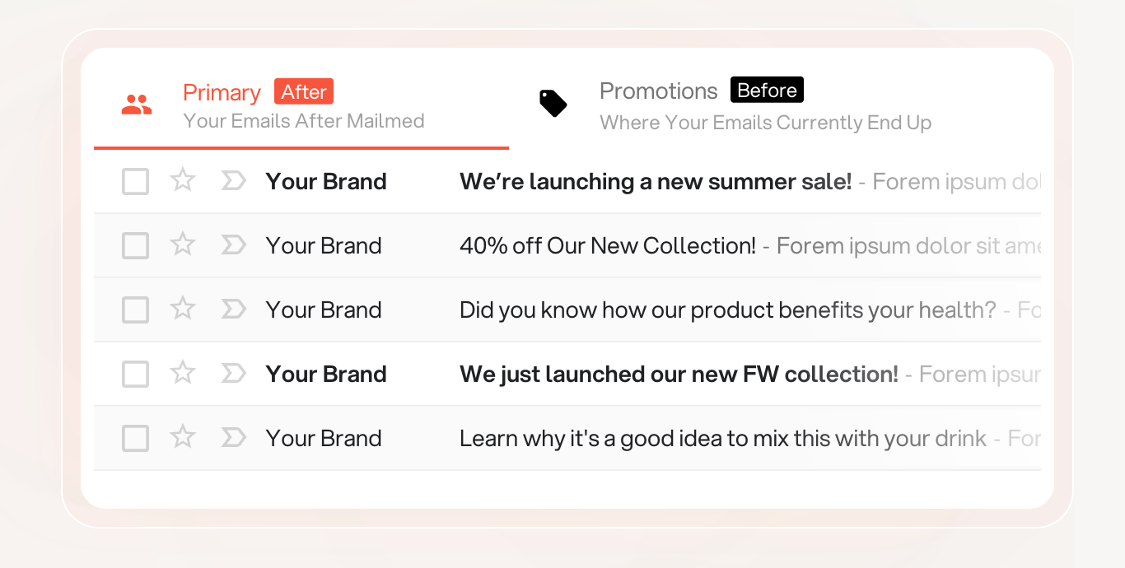Star the summer sale email
The height and width of the screenshot is (568, 1125).
[x=182, y=179]
